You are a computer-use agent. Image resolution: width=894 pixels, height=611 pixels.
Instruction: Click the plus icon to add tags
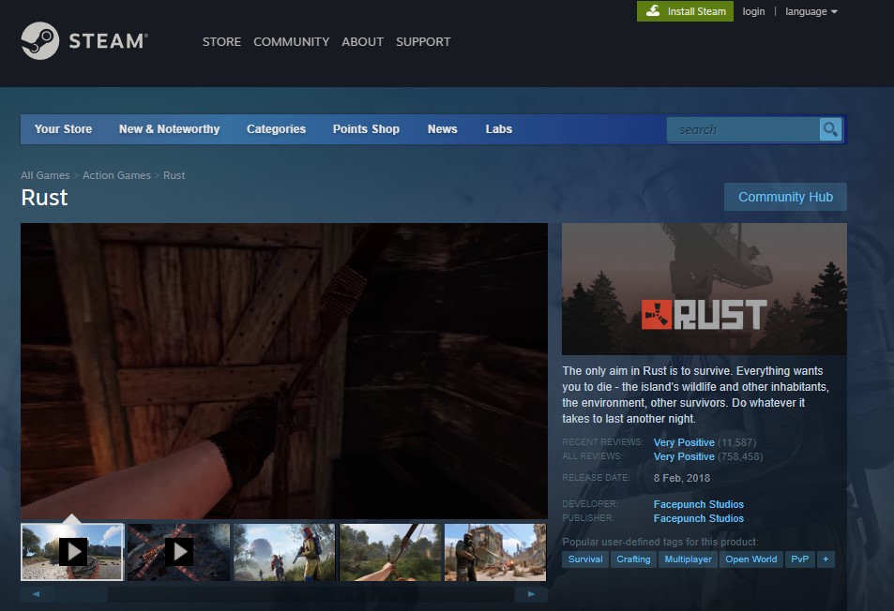(826, 559)
